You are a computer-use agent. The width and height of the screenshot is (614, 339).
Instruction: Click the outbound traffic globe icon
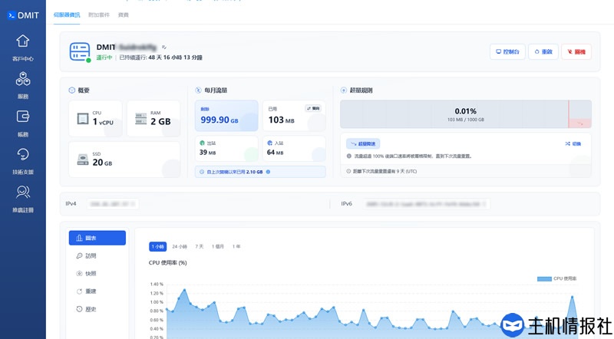coord(202,143)
